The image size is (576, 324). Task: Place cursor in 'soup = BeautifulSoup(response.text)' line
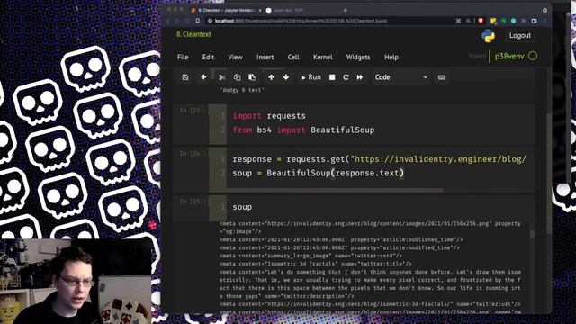point(318,173)
